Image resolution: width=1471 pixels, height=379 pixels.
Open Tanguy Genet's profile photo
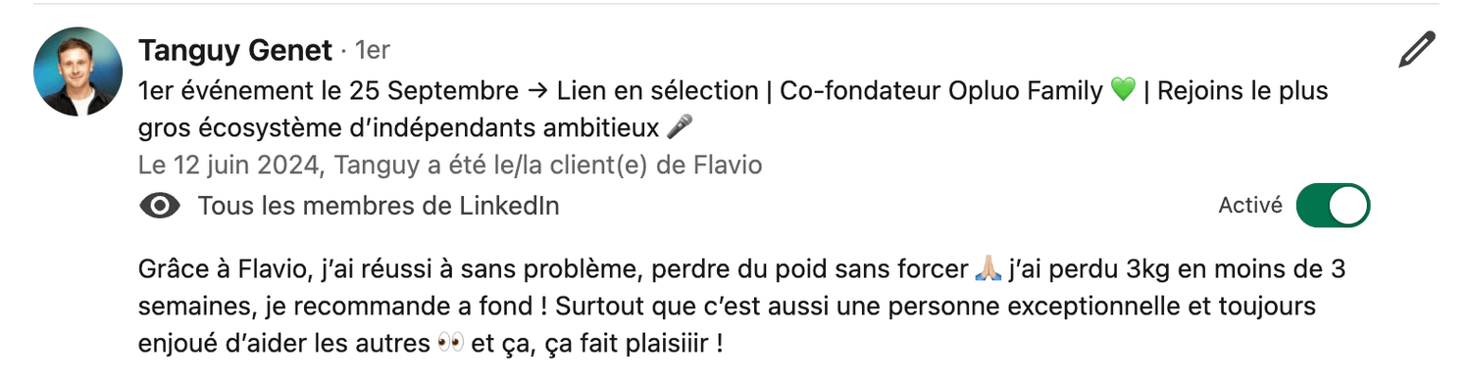tap(77, 71)
